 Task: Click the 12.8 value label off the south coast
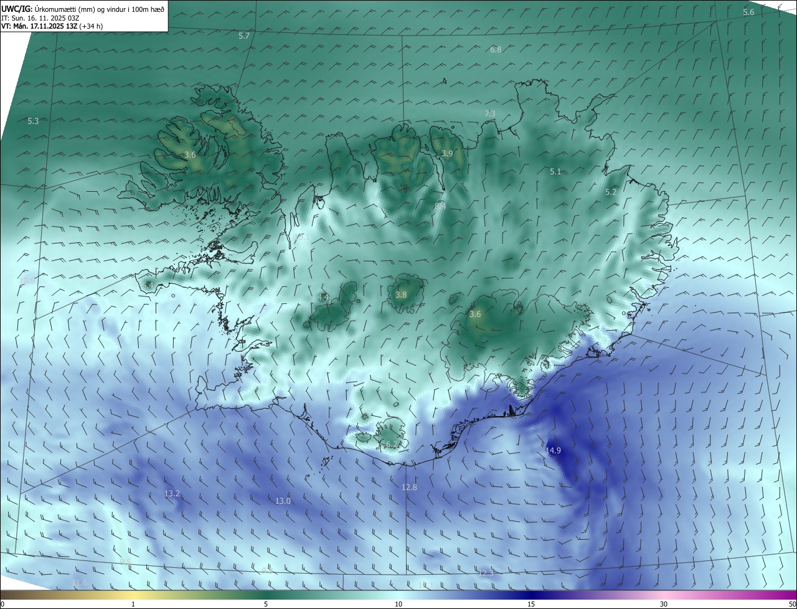(409, 487)
